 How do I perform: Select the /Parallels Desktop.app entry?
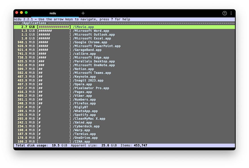pyautogui.click(x=124, y=61)
